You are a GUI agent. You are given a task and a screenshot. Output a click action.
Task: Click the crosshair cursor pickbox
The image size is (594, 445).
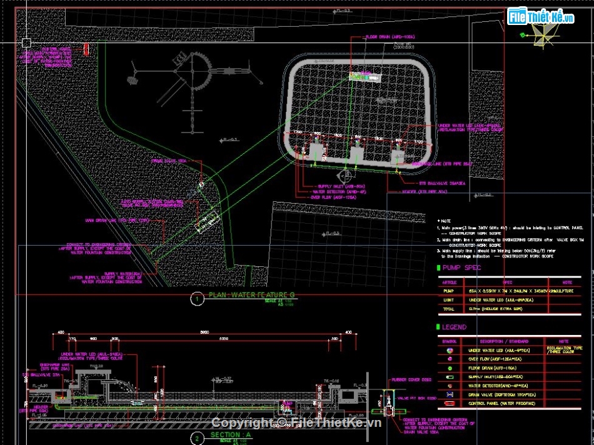26,42
